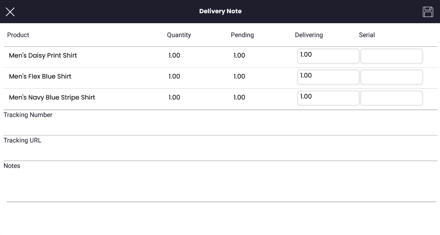
Task: Click into the Notes text area
Action: (x=220, y=185)
